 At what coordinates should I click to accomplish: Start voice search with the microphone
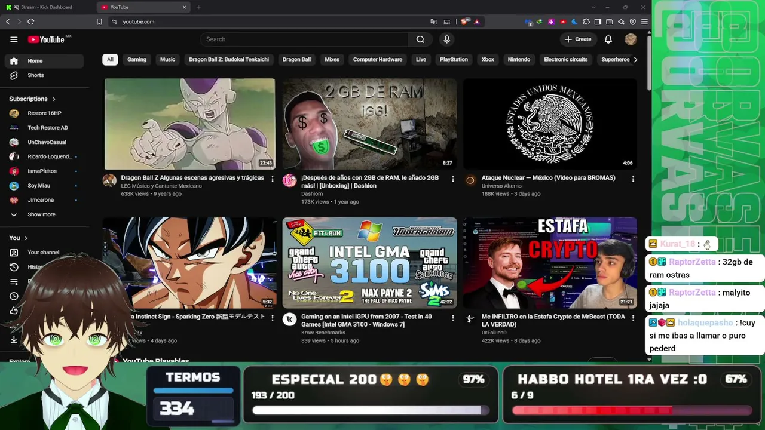click(446, 39)
